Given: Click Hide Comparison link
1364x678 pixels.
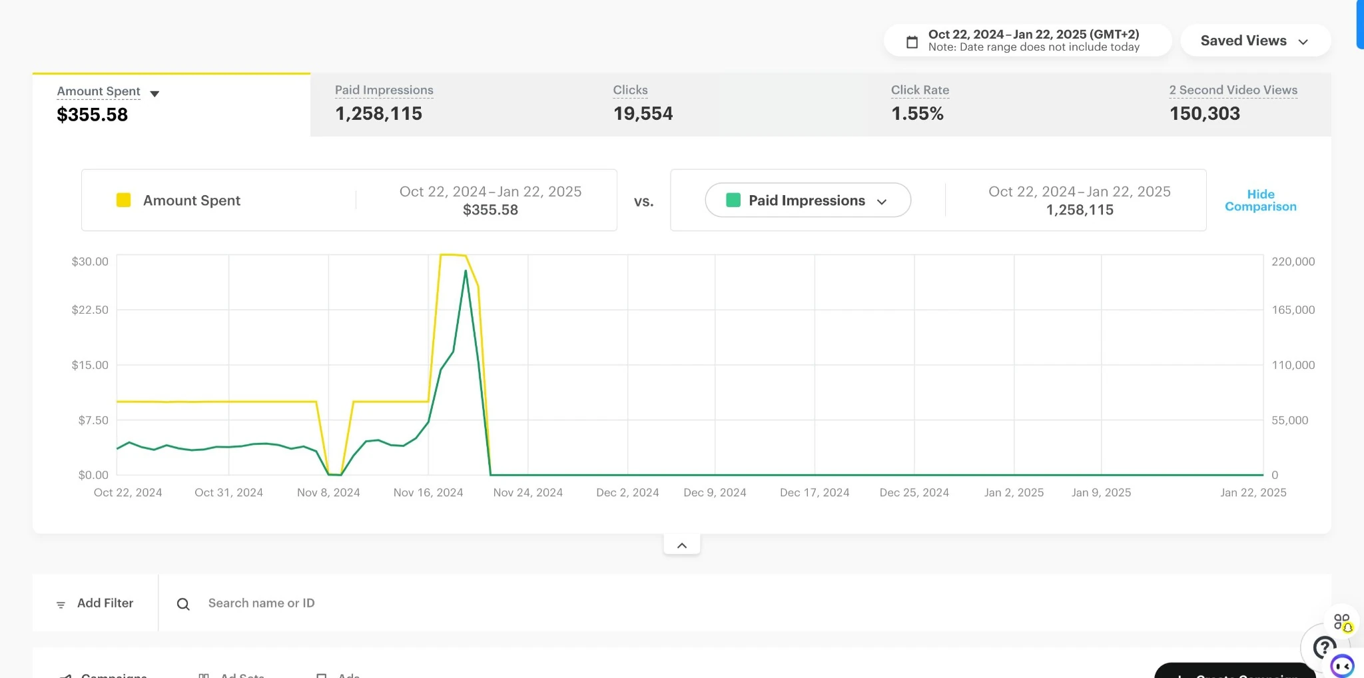Looking at the screenshot, I should click(x=1261, y=200).
